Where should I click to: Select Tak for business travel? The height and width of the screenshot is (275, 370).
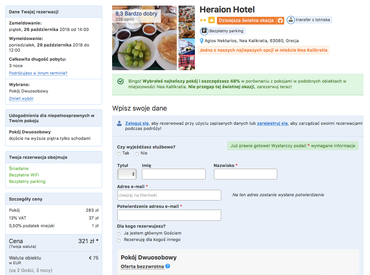pos(119,154)
